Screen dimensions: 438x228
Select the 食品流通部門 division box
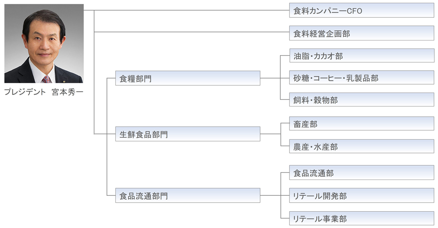click(x=188, y=195)
